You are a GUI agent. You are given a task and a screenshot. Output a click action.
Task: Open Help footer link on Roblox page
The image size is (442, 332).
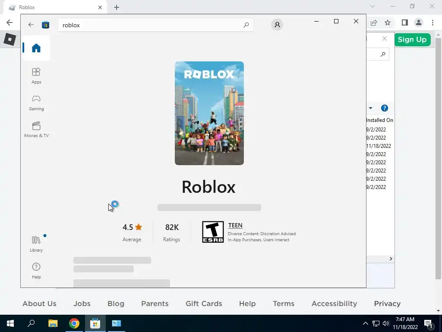coord(247,303)
